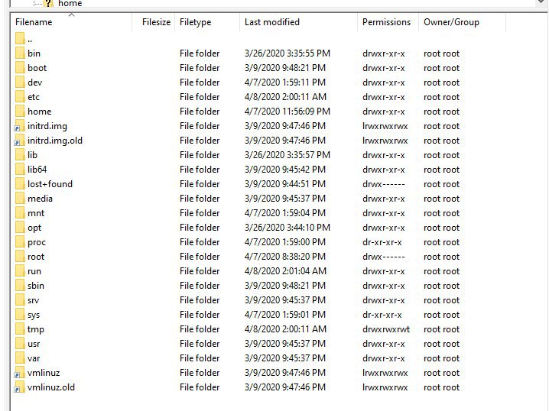
Task: Click the vmlinuz.old symlink icon
Action: click(19, 387)
